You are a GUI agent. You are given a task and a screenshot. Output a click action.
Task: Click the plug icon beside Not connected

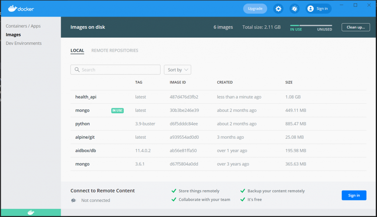[x=74, y=200]
